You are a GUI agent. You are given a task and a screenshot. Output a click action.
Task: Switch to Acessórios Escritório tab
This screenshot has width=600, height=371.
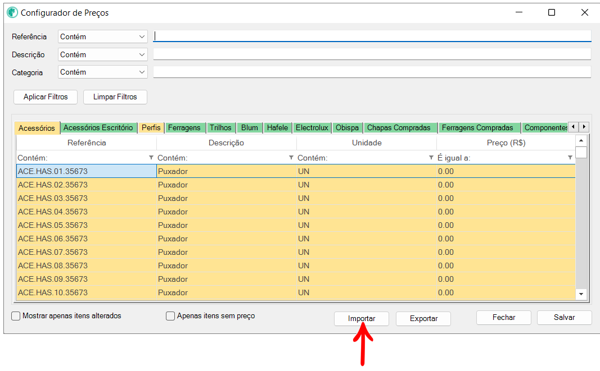click(x=98, y=127)
